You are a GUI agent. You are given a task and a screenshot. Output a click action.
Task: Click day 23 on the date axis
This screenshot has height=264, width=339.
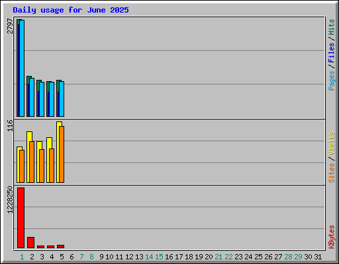click(238, 257)
